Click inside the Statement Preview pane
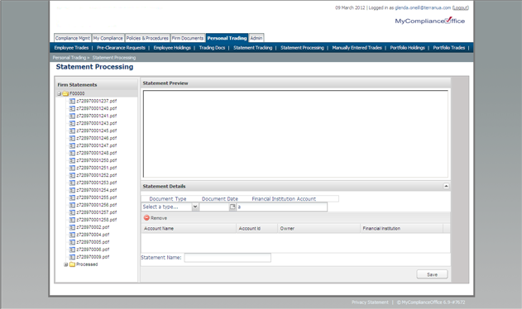The image size is (522, 309). coord(295,134)
